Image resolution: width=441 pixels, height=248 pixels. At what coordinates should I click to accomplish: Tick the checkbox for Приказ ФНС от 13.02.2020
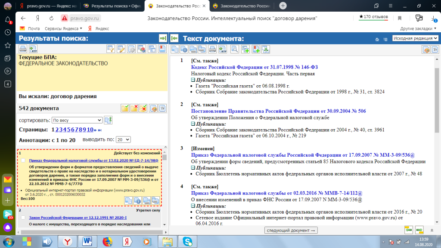(x=23, y=160)
